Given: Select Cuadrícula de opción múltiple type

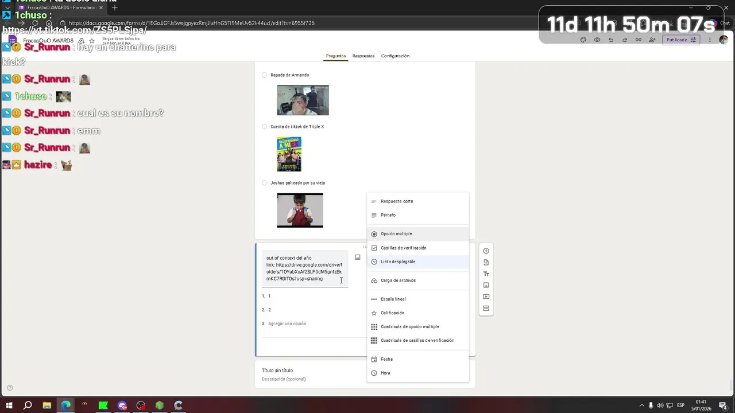Looking at the screenshot, I should tap(417, 326).
